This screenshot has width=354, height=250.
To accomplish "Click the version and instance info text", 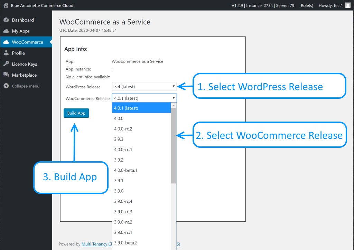I will pos(263,6).
